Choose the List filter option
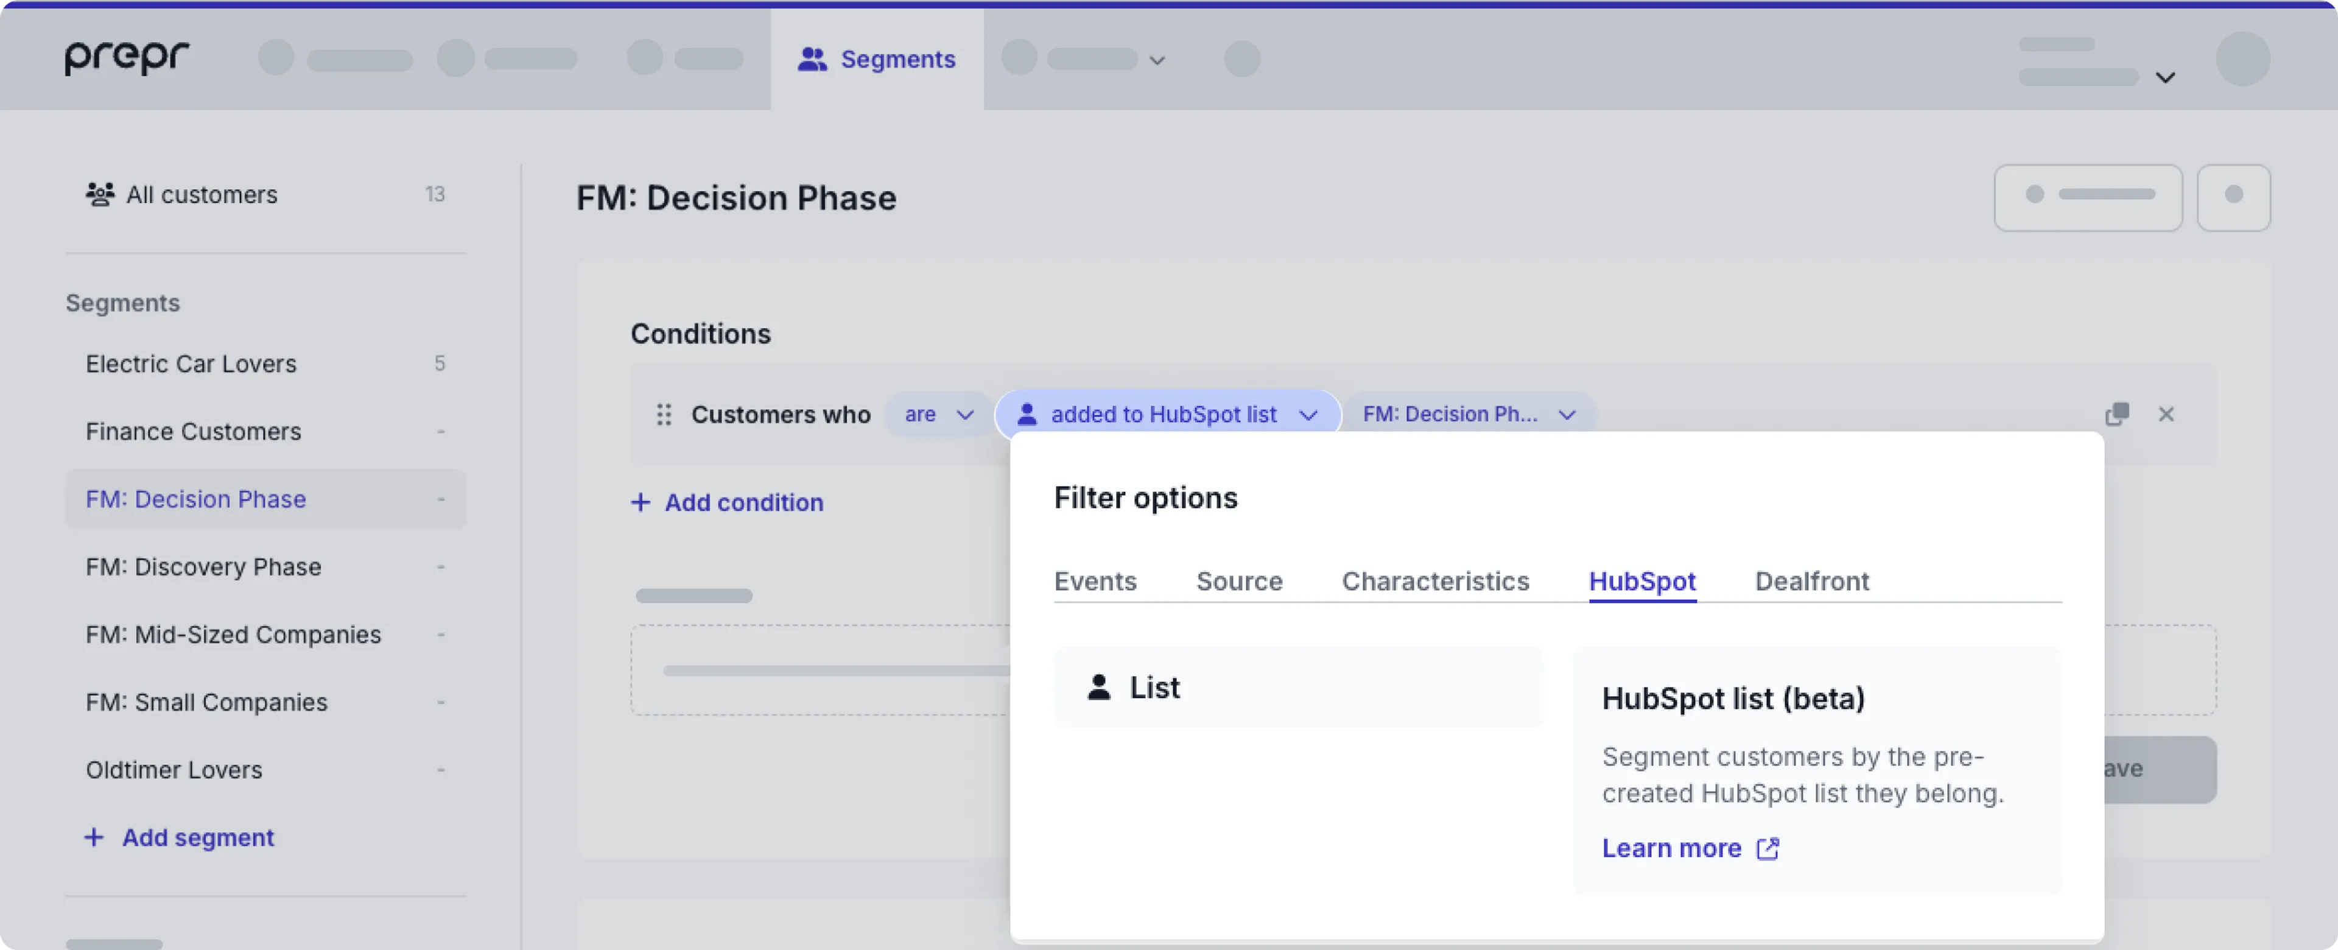The width and height of the screenshot is (2338, 950). tap(1298, 688)
